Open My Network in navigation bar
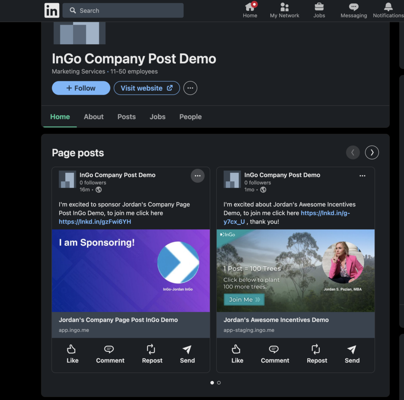Viewport: 404px width, 400px height. [x=284, y=11]
